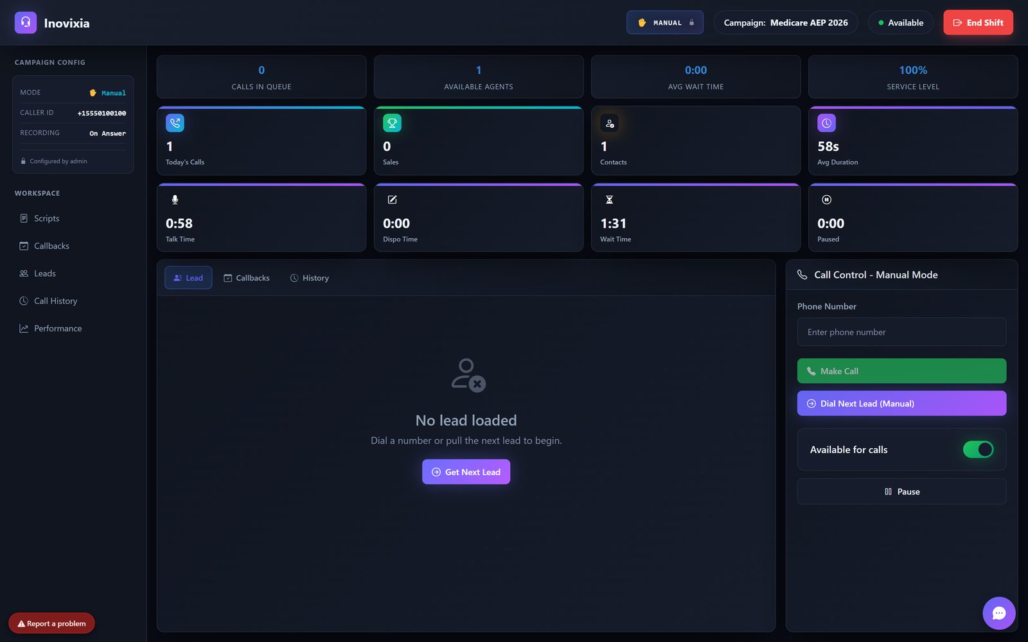Click the Contacts person icon
Screen dimensions: 1028x642
click(609, 123)
